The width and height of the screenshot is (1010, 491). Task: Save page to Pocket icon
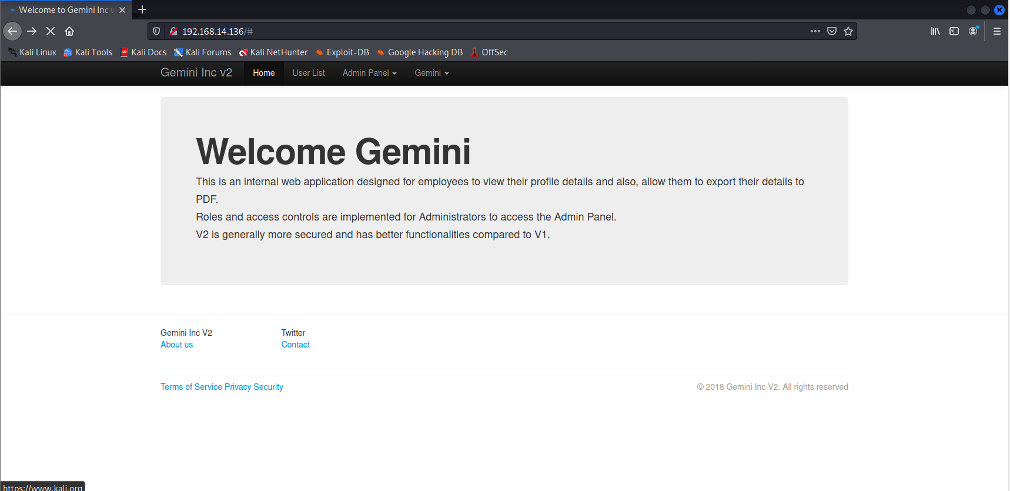(x=832, y=31)
